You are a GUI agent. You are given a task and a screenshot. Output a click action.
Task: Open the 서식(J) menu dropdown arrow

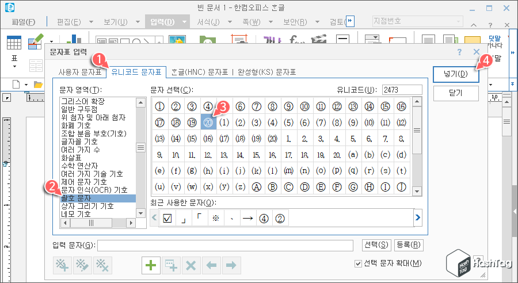pyautogui.click(x=230, y=22)
